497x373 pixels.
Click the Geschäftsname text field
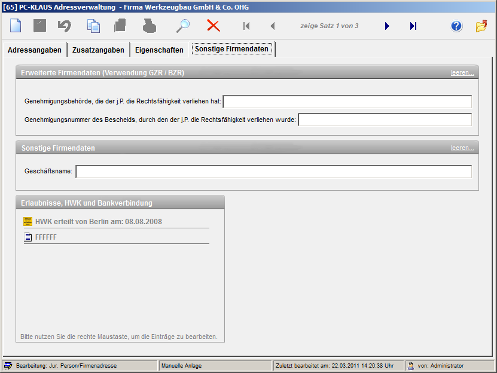coord(273,172)
